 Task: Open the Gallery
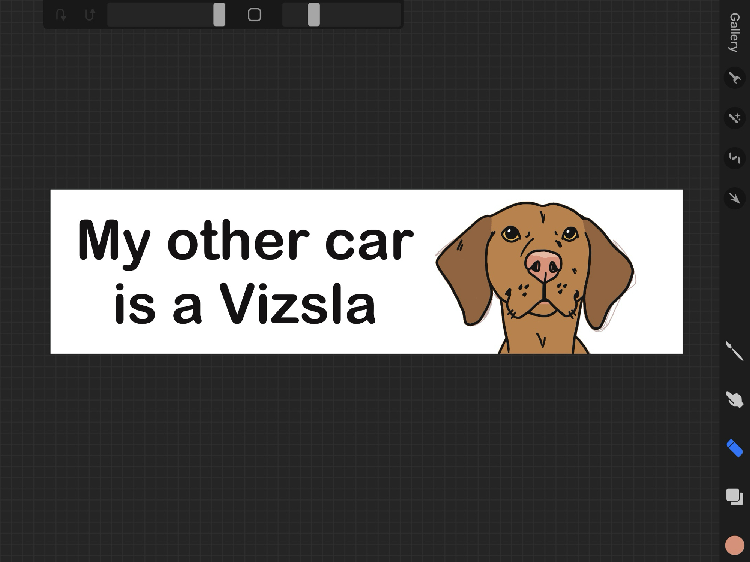(x=734, y=33)
